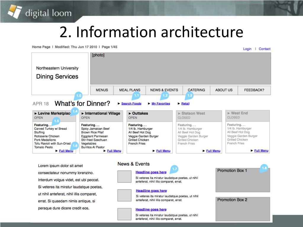The width and height of the screenshot is (303, 227).
Task: Click the Lorem ipsum dolor sit amet line
Action: pos(60,166)
